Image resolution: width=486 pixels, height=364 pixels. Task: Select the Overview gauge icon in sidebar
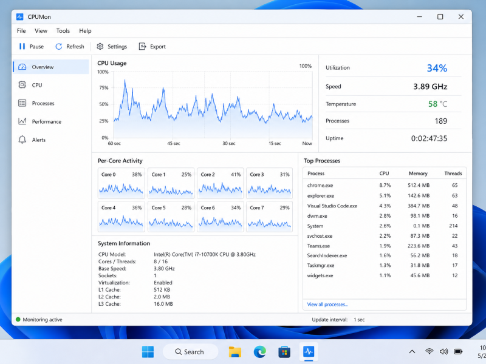22,67
